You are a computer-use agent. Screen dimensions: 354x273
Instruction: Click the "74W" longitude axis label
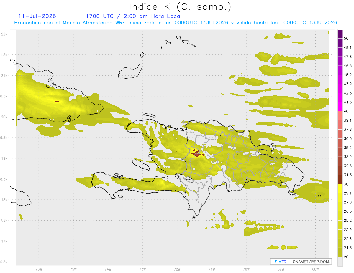[x=108, y=269]
